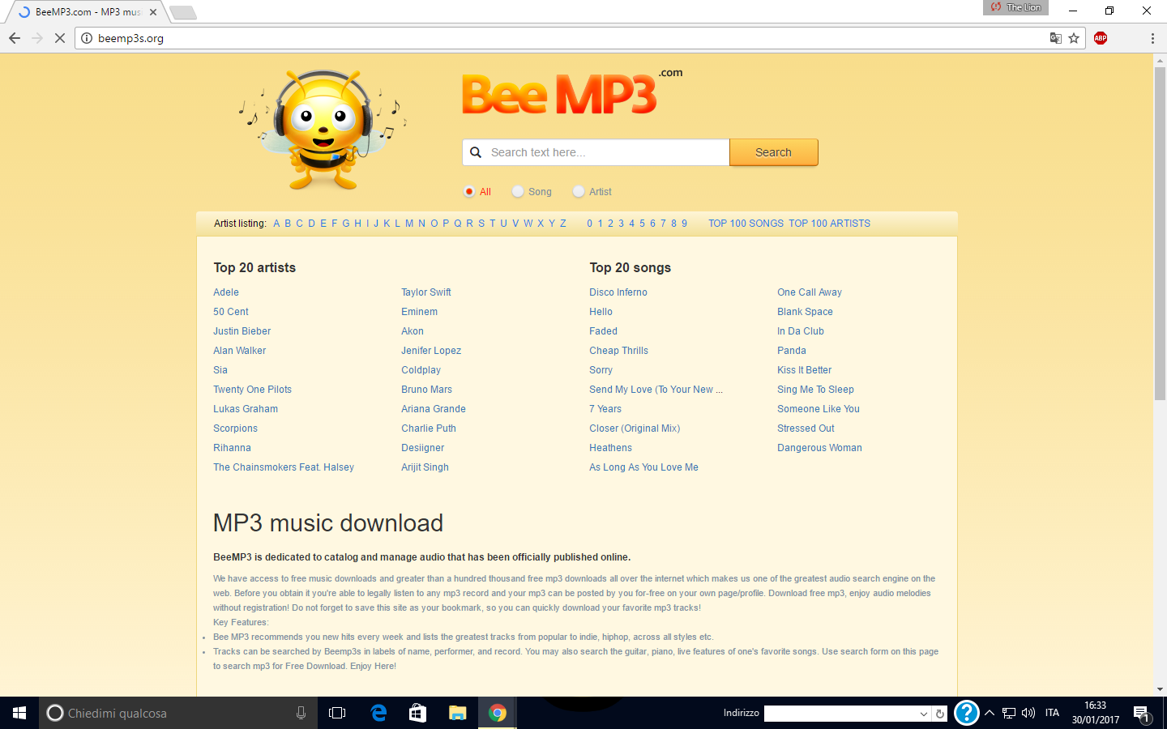This screenshot has width=1167, height=729.
Task: Open the 50 Cent artist link
Action: [x=231, y=312]
